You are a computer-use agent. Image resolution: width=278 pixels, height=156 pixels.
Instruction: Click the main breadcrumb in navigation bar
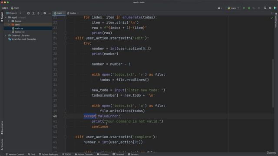pyautogui.click(x=15, y=8)
